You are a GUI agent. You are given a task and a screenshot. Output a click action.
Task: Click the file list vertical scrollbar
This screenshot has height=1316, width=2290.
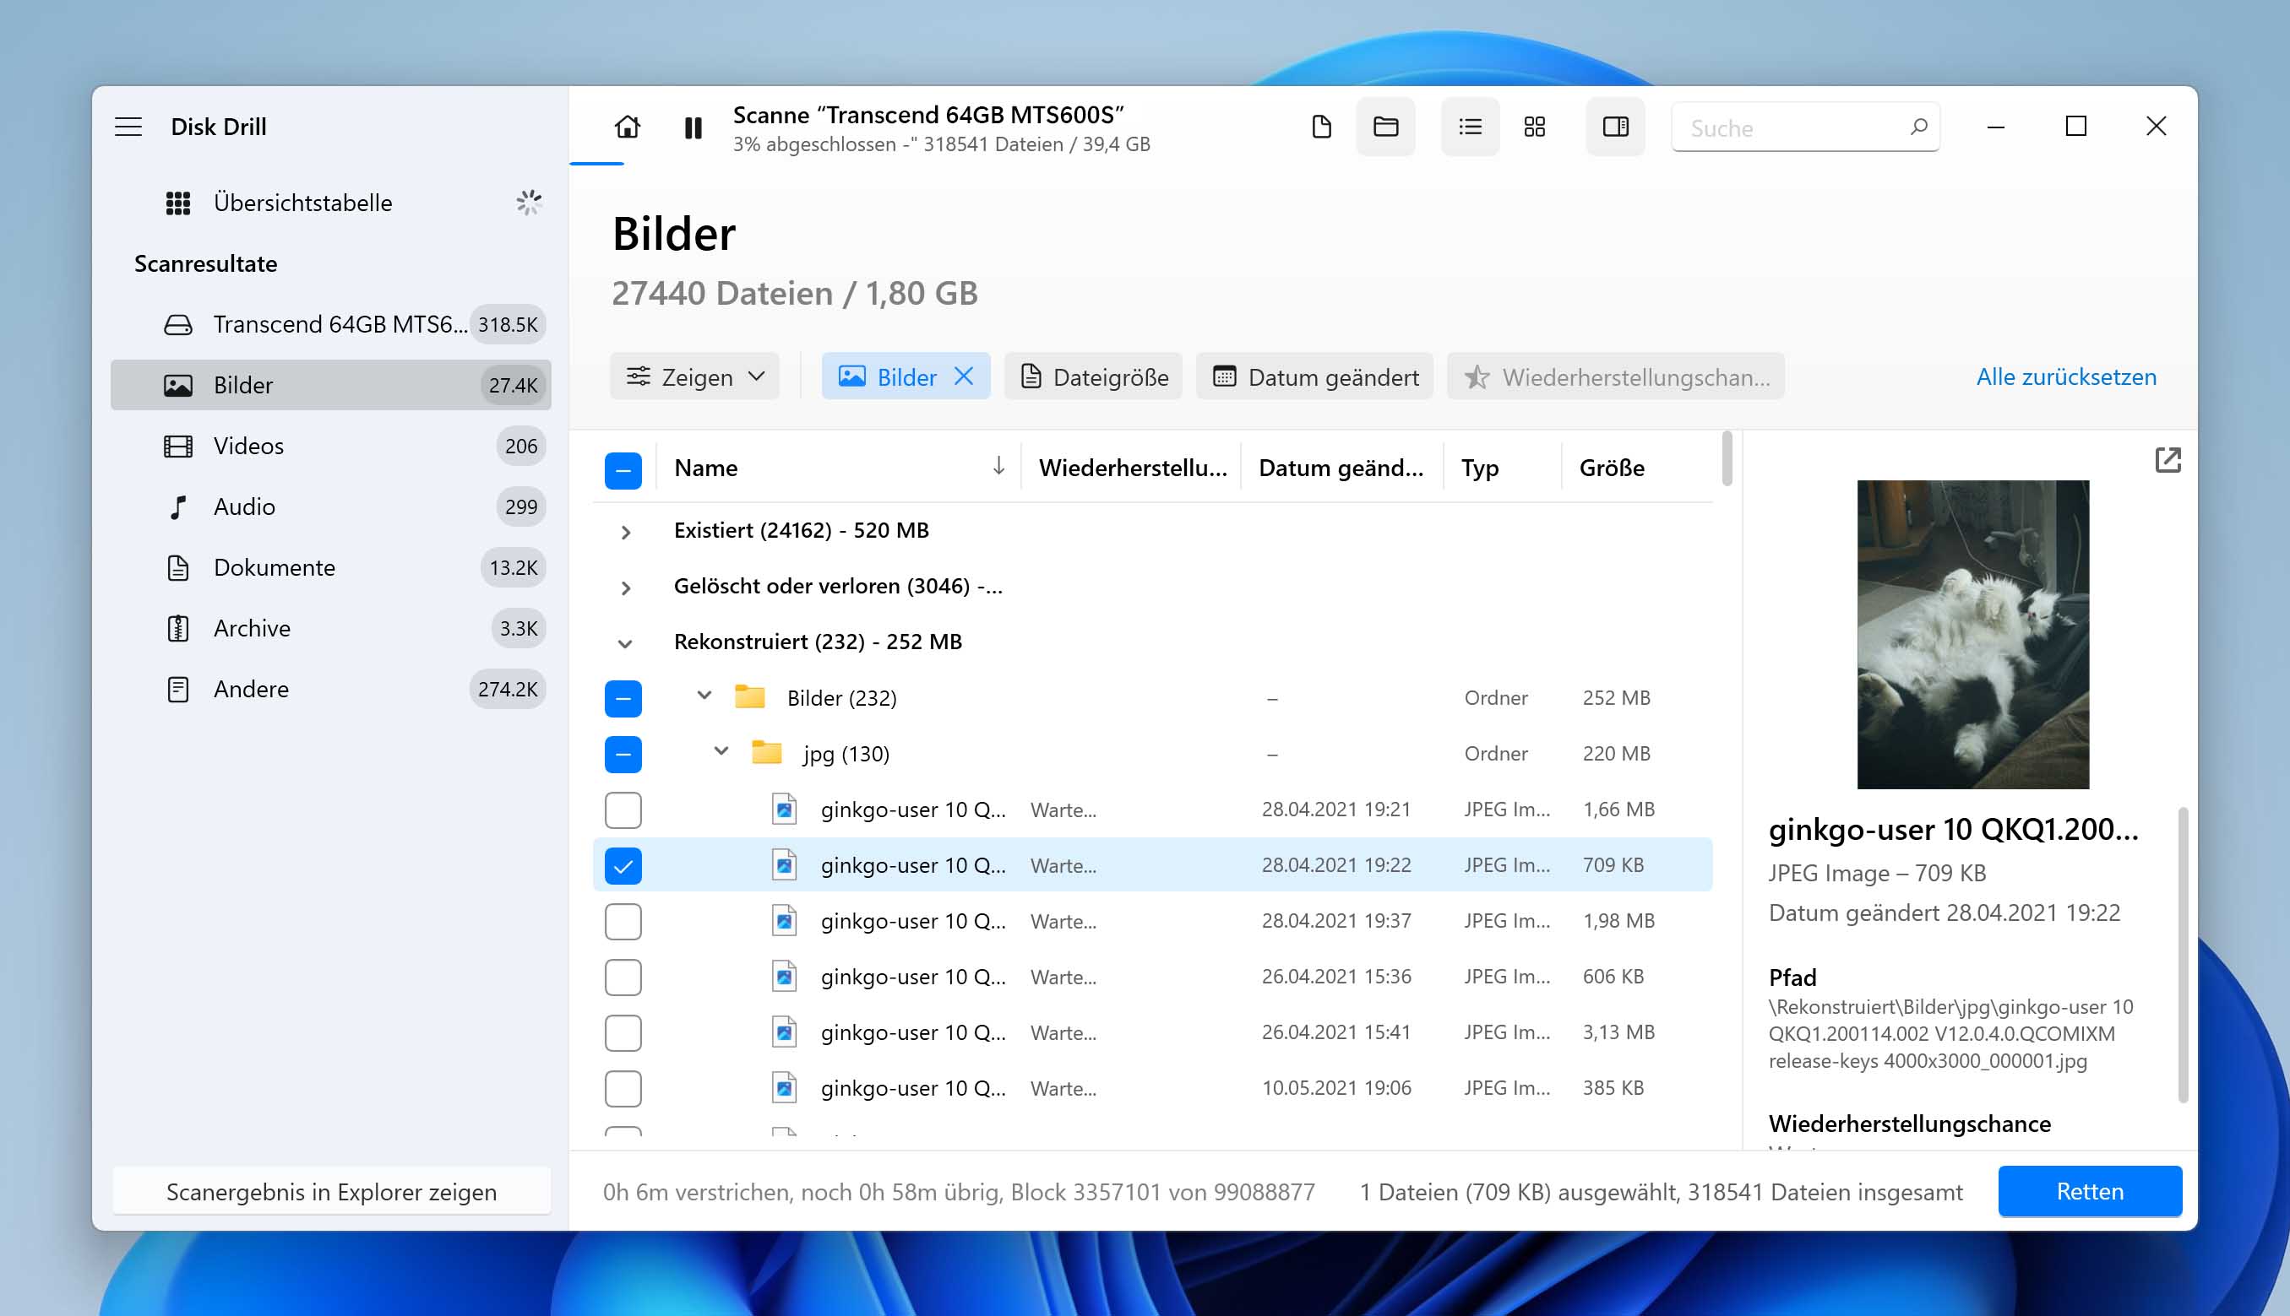tap(1727, 458)
